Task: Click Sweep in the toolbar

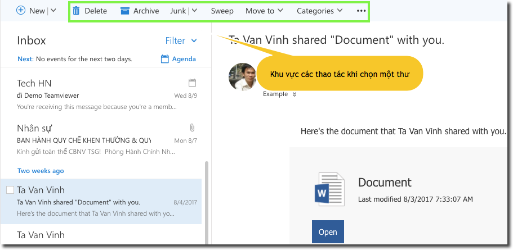Action: pos(222,11)
